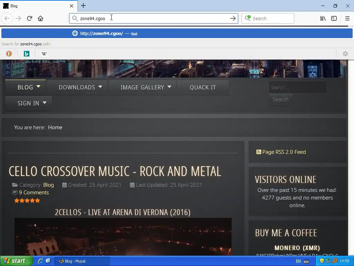
Task: Click the magnifier icon in address bar
Action: pyautogui.click(x=75, y=18)
